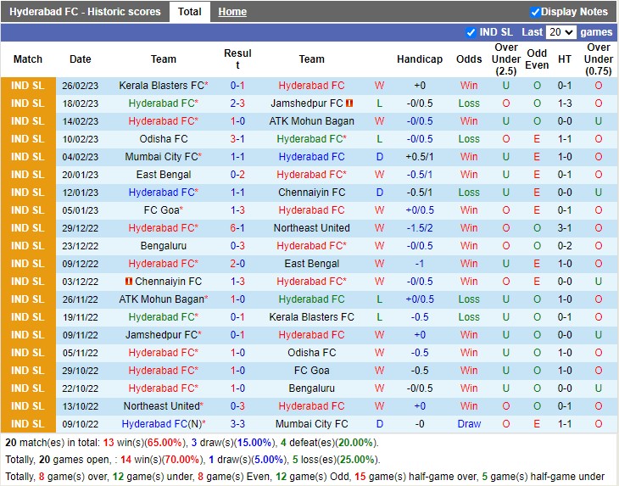Click the 3-3 score of the 09/10/22 match
Image resolution: width=619 pixels, height=486 pixels.
pos(237,424)
